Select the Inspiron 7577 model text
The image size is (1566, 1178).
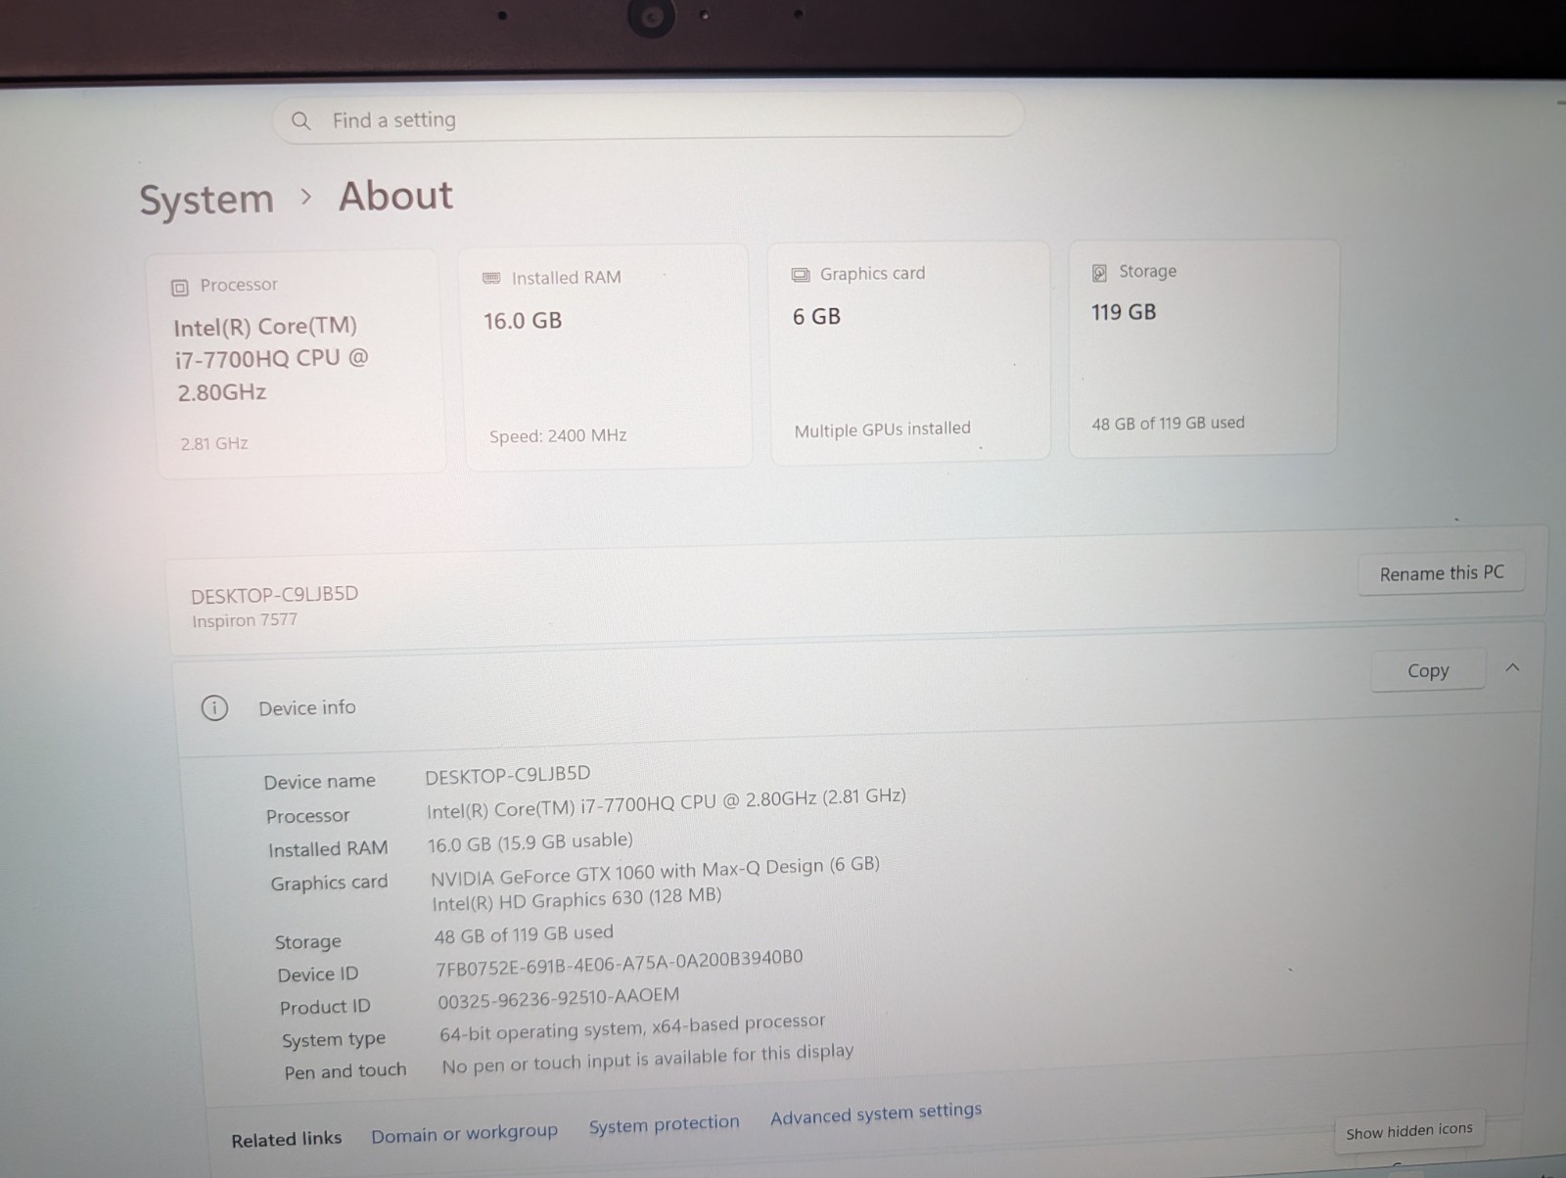point(245,620)
